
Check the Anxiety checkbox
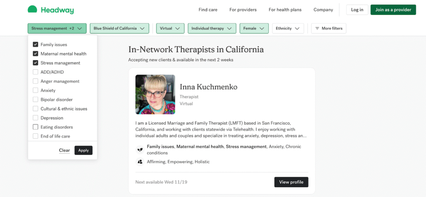(x=35, y=90)
